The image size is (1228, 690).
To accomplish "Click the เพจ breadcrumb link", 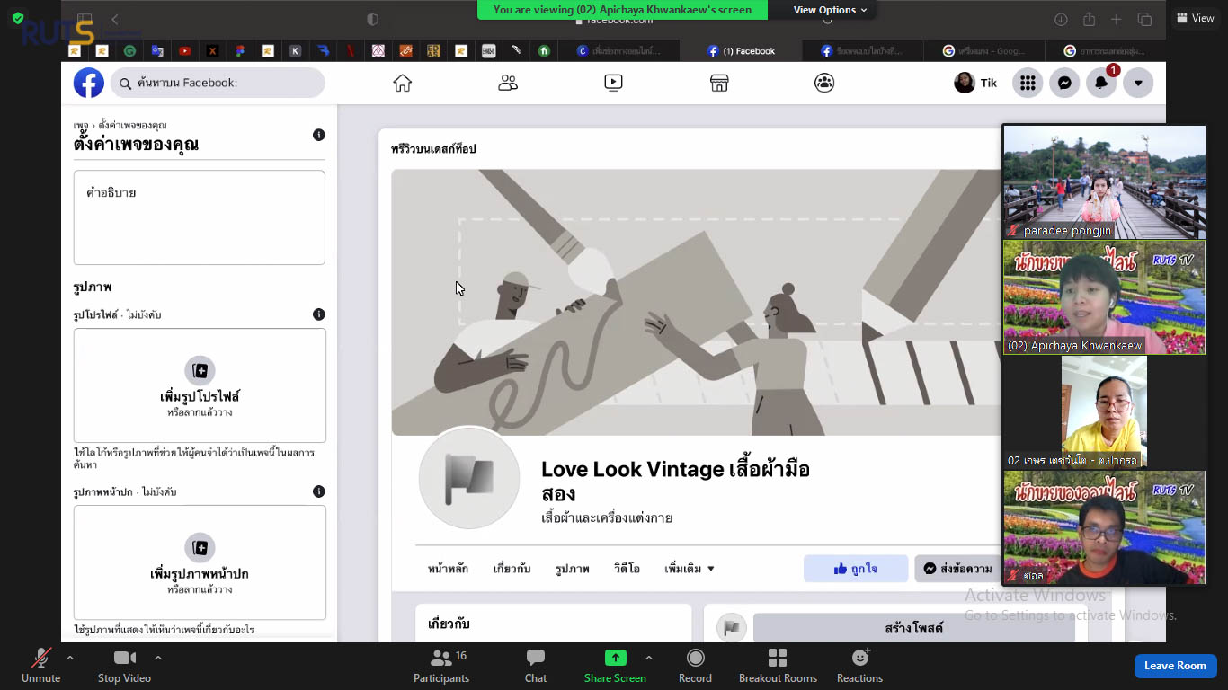I will (x=81, y=125).
